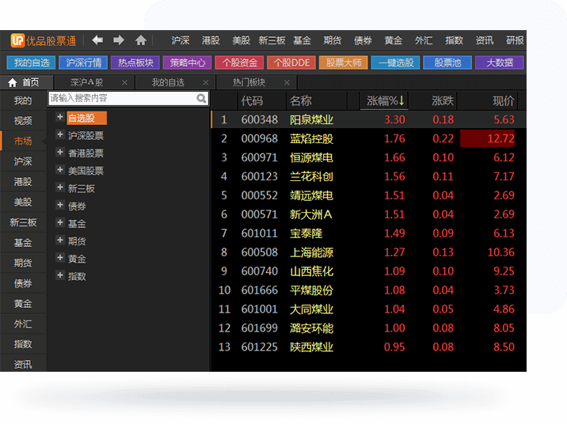Click the 靖远煤电 stock name
Image resolution: width=567 pixels, height=424 pixels.
coord(311,195)
